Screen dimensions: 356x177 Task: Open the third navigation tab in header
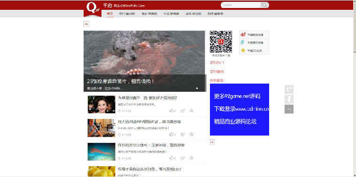click(x=149, y=14)
